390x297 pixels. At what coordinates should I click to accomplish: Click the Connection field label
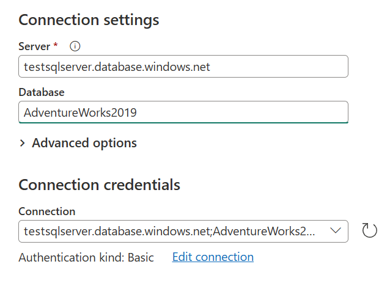(x=47, y=211)
